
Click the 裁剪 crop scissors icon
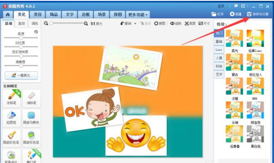click(187, 23)
